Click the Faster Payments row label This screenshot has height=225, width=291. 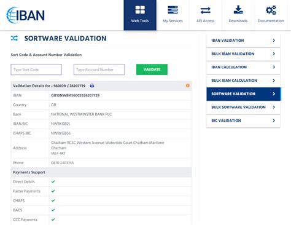[x=26, y=191]
